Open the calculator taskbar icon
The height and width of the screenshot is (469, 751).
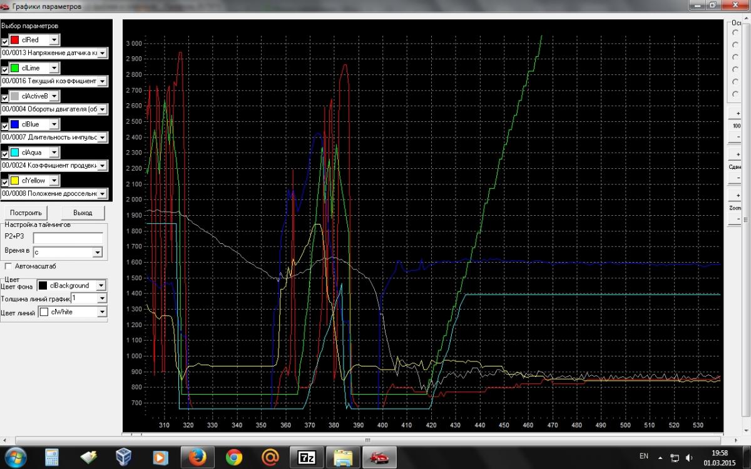click(x=52, y=457)
